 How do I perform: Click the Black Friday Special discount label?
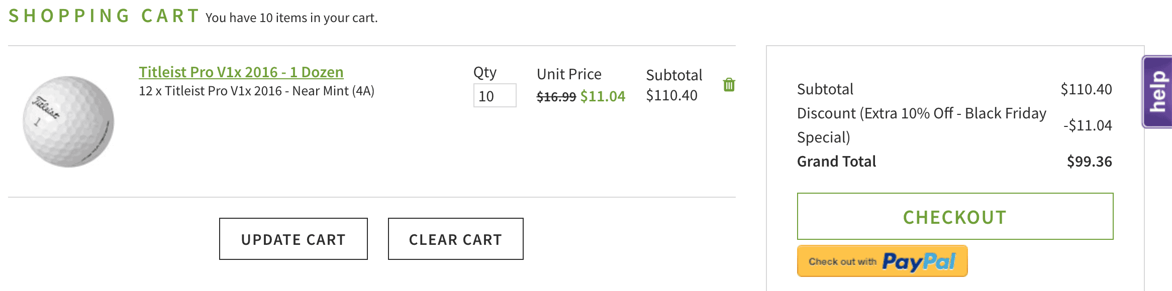922,125
